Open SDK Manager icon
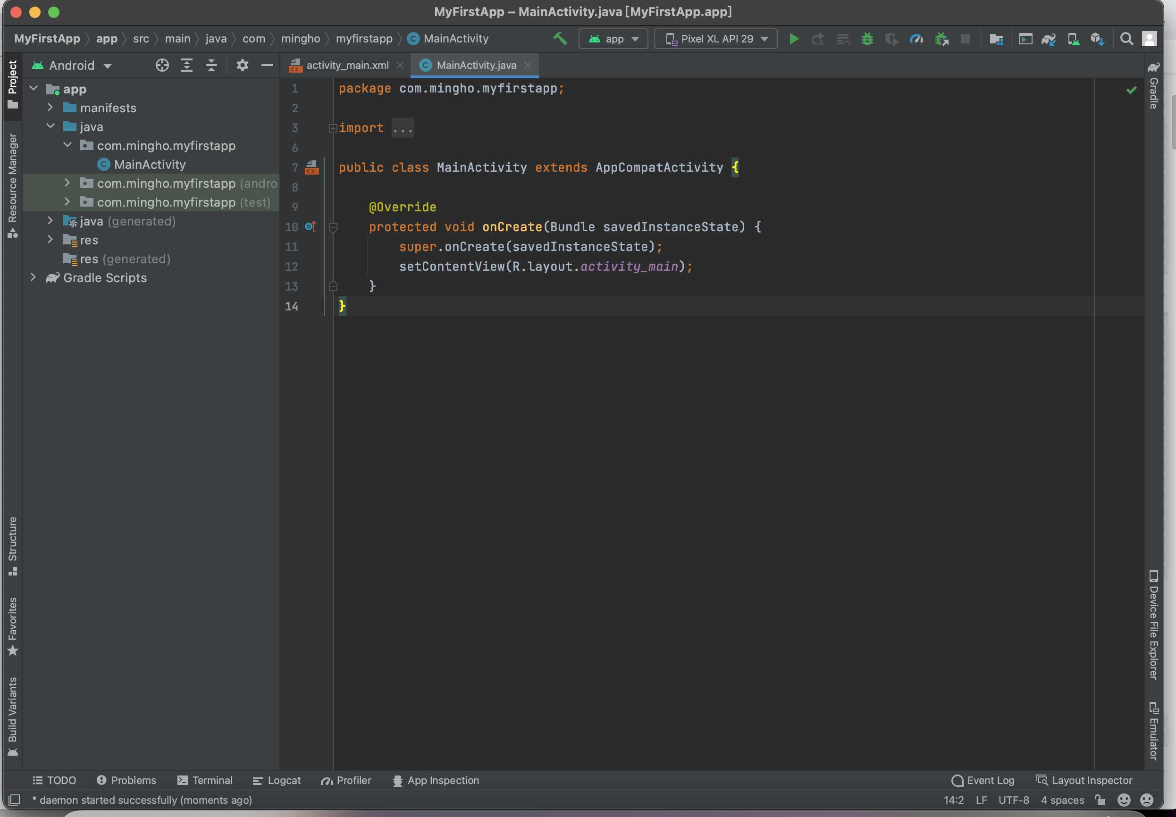Image resolution: width=1176 pixels, height=817 pixels. [x=1097, y=39]
